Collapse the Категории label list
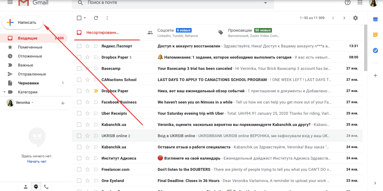Viewport: 383px width, 191px height. pyautogui.click(x=4, y=92)
